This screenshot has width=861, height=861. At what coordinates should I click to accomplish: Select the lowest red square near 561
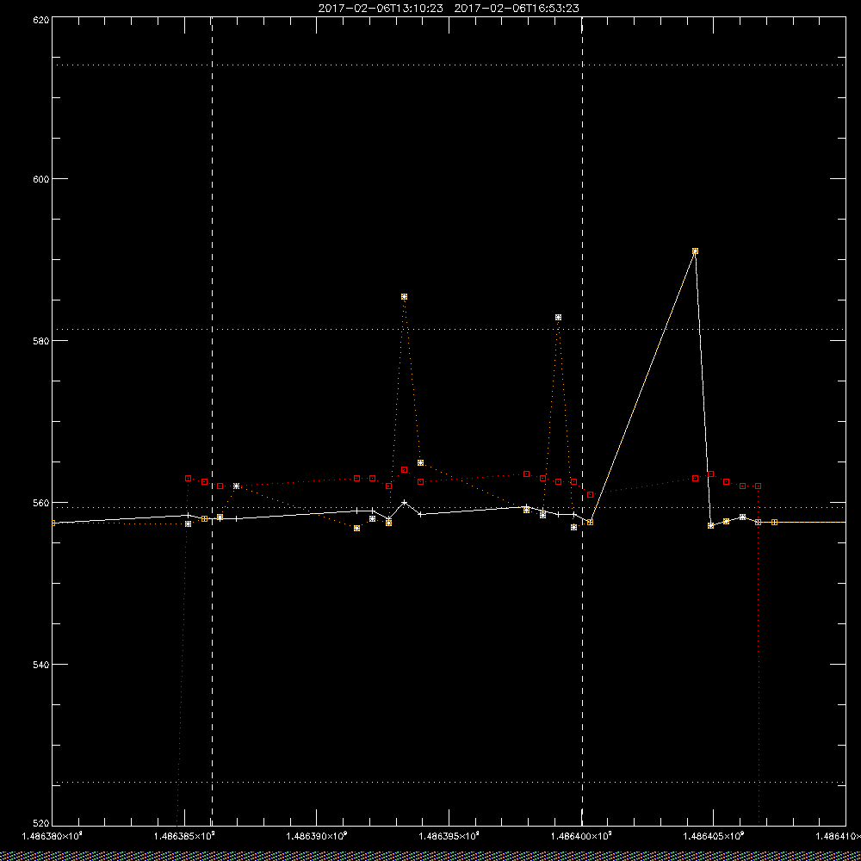pyautogui.click(x=591, y=495)
